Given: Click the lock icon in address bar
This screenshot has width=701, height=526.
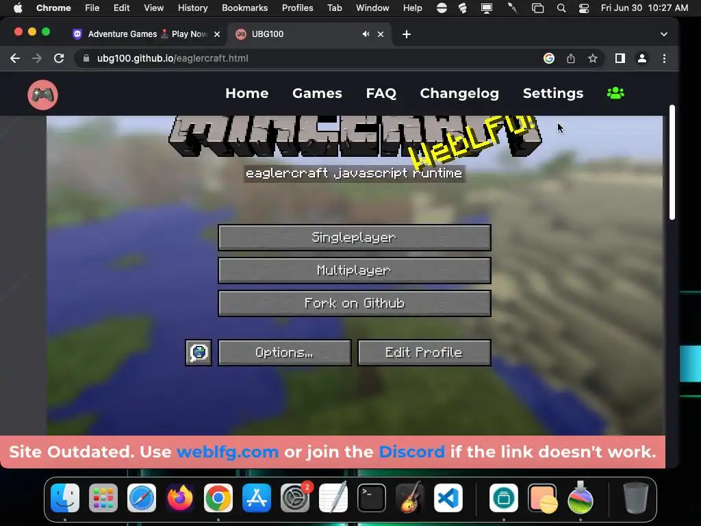Looking at the screenshot, I should pos(87,58).
